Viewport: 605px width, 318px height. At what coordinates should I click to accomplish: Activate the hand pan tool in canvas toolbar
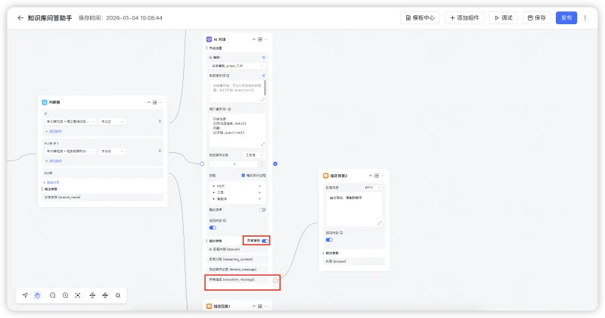[37, 295]
